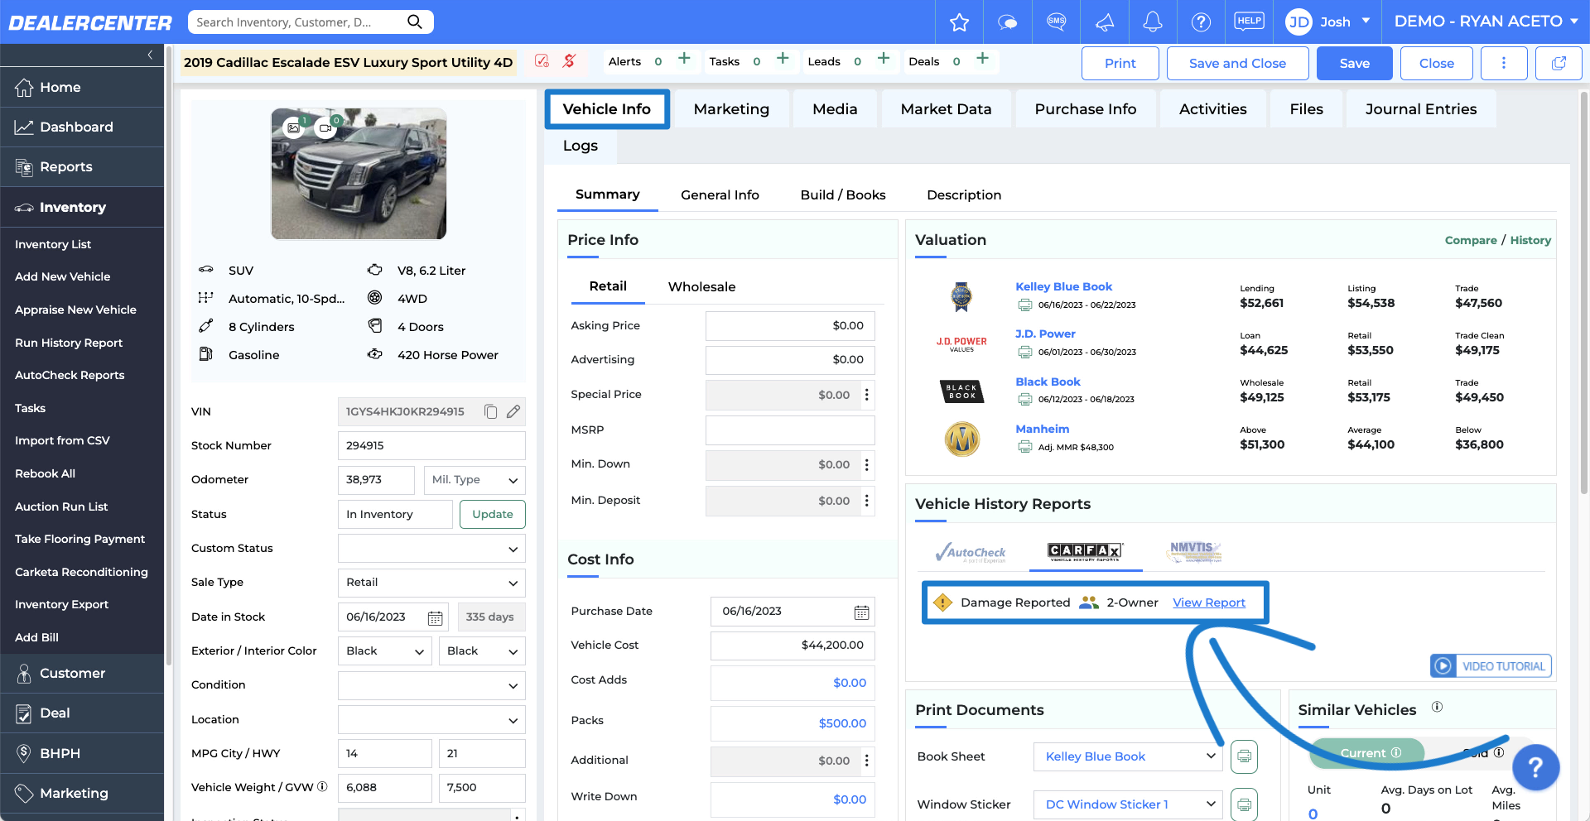Switch to the Purchase Info tab
Viewport: 1590px width, 821px height.
coord(1085,109)
